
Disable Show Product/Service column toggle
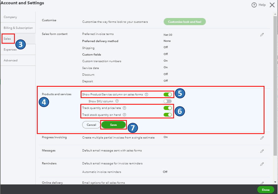168,95
